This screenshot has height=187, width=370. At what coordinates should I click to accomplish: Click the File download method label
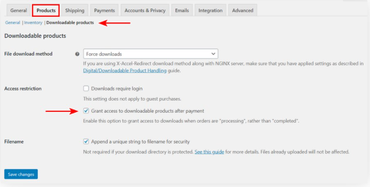[x=29, y=54]
